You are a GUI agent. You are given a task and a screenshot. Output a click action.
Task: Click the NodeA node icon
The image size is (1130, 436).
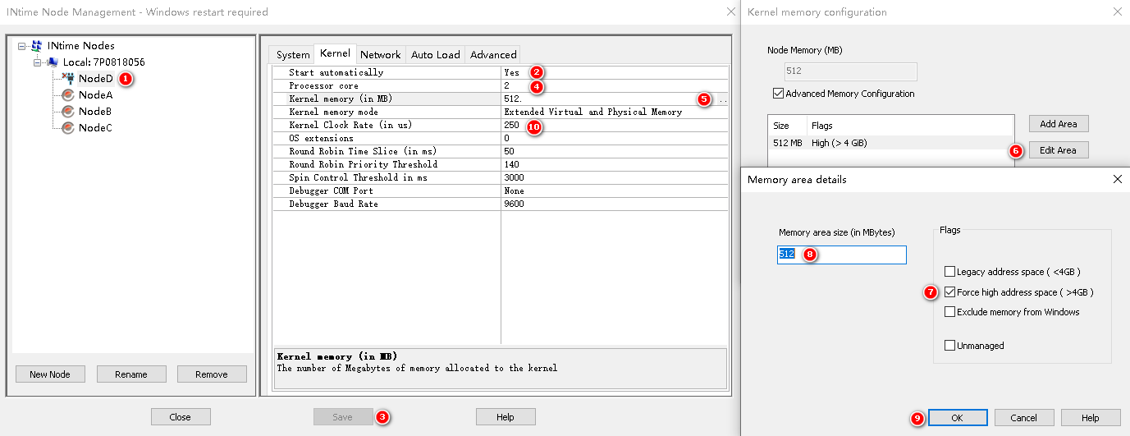[x=68, y=94]
